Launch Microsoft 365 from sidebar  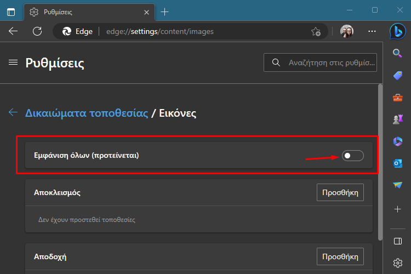click(x=398, y=141)
